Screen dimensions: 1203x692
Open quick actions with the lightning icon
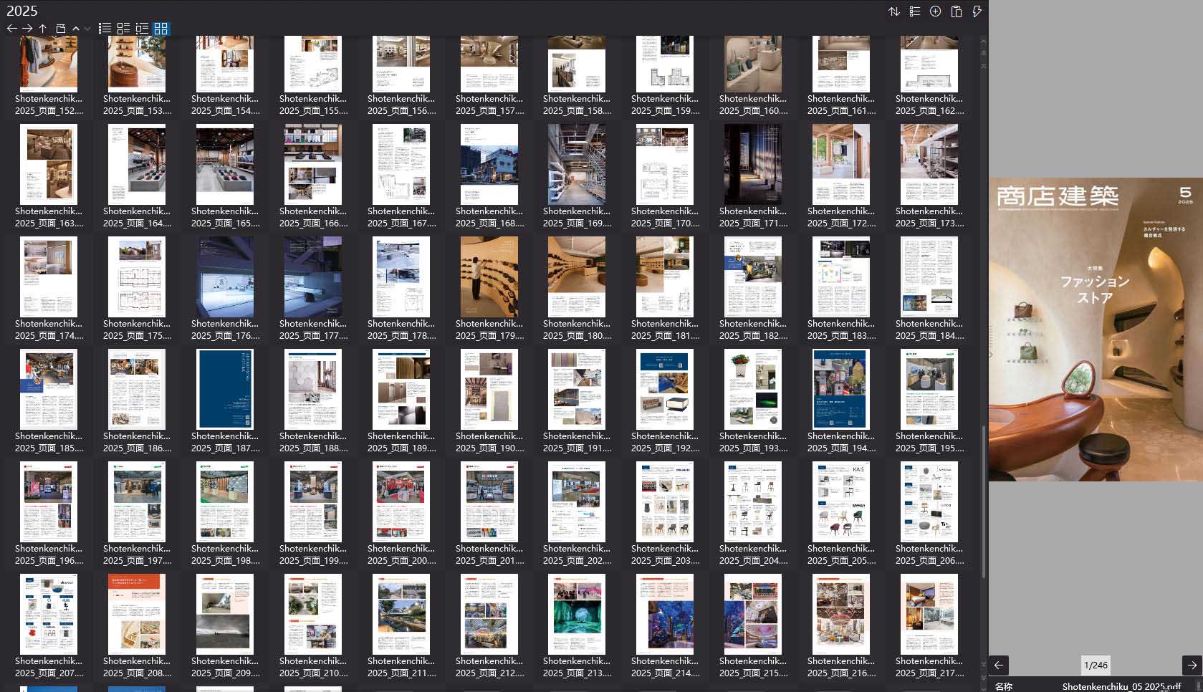pyautogui.click(x=977, y=11)
